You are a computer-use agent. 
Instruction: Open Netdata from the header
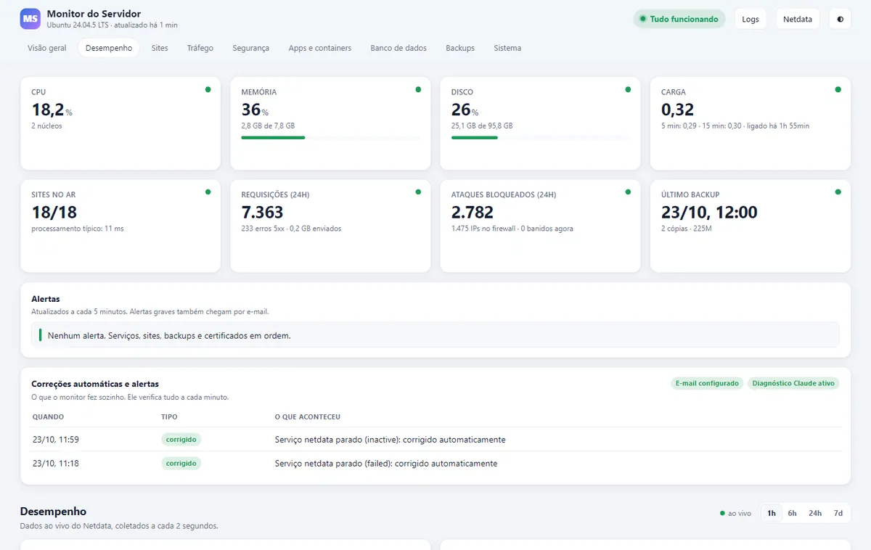pos(798,19)
